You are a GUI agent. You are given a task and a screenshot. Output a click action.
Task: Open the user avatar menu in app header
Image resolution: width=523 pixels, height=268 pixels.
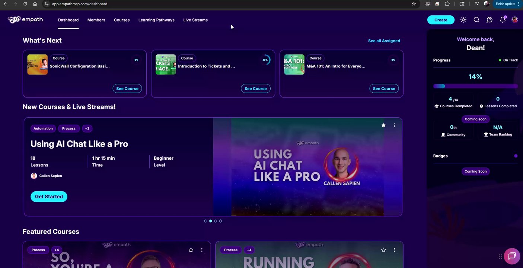(515, 20)
